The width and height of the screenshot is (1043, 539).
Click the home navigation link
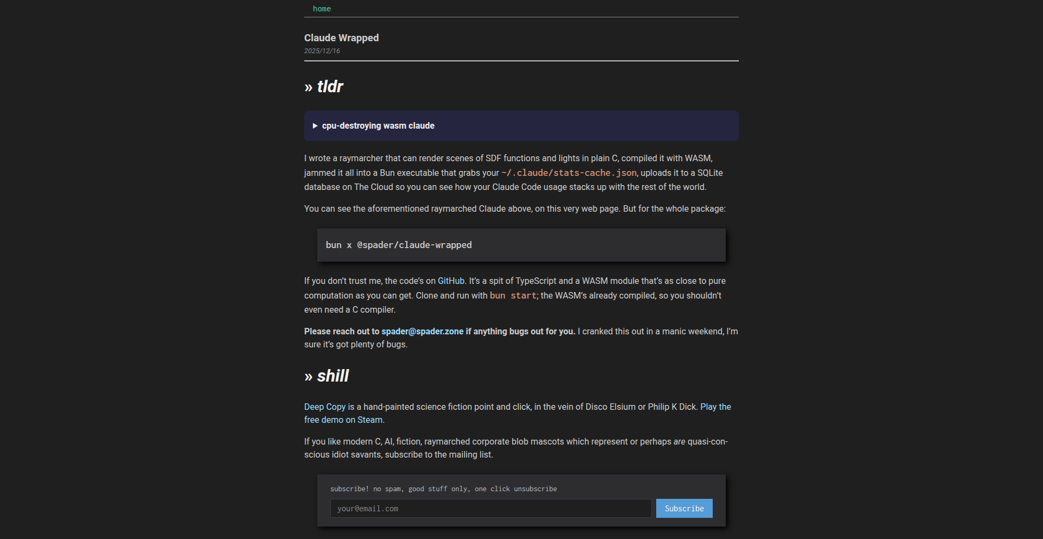coord(322,9)
